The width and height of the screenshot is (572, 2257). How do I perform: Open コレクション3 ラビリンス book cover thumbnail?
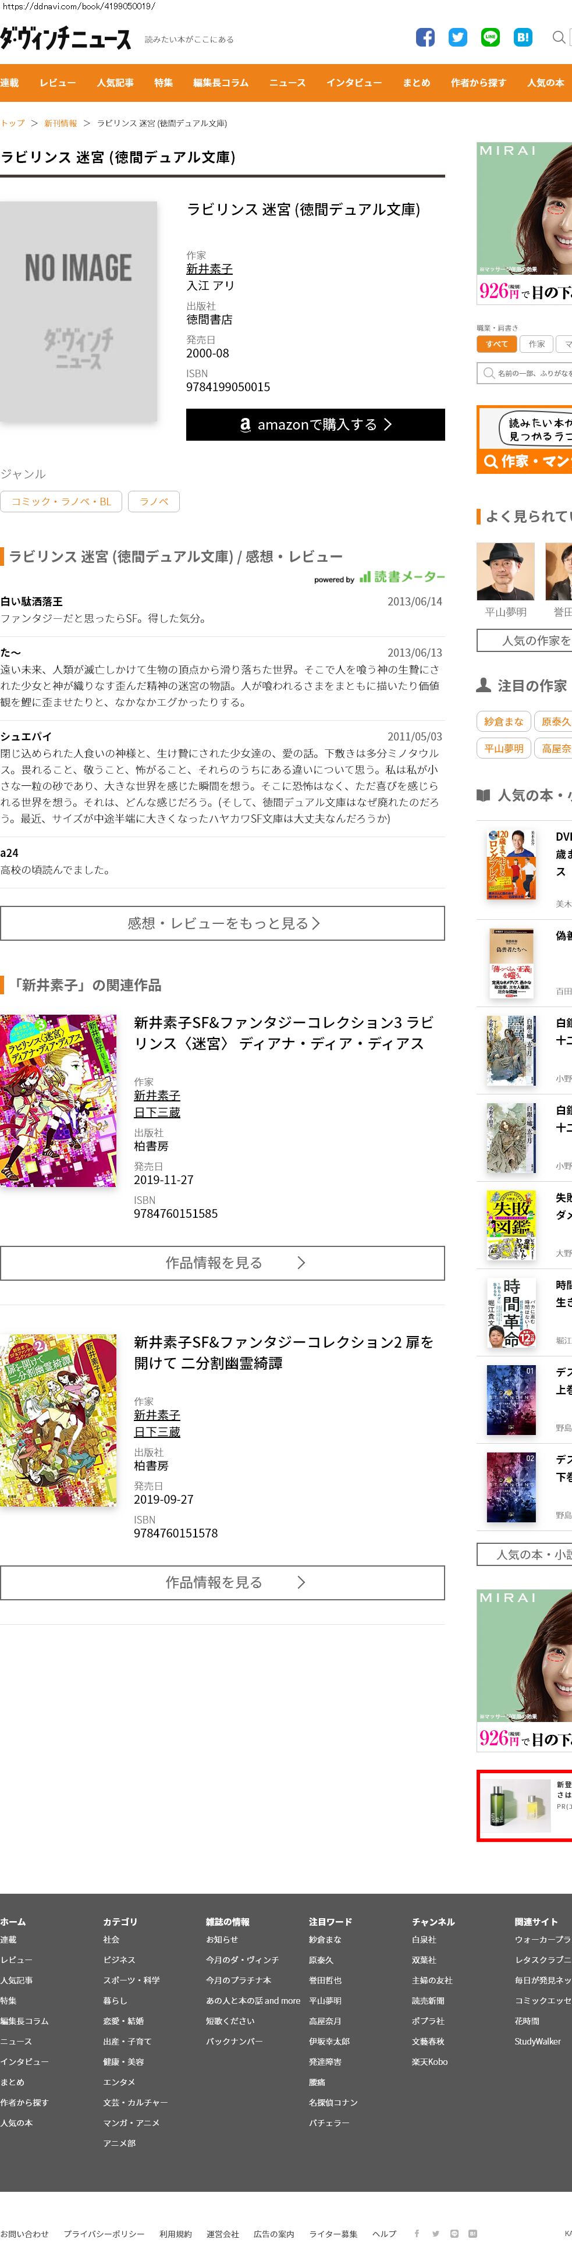pos(59,1100)
